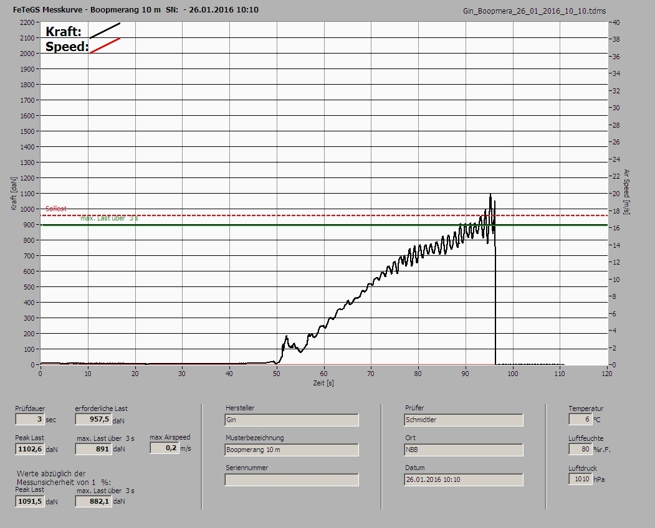Click the 1000 tick on Kraft axis
Image resolution: width=655 pixels, height=528 pixels.
(27, 210)
